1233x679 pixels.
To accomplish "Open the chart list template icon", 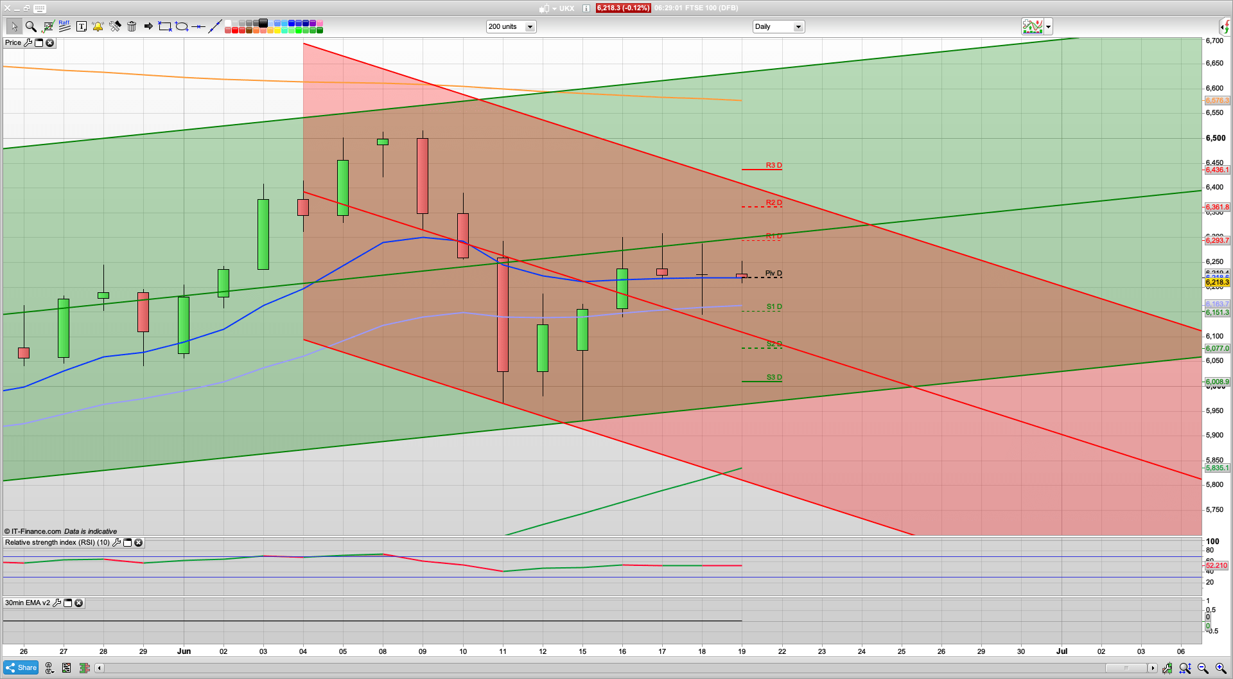I will [67, 668].
